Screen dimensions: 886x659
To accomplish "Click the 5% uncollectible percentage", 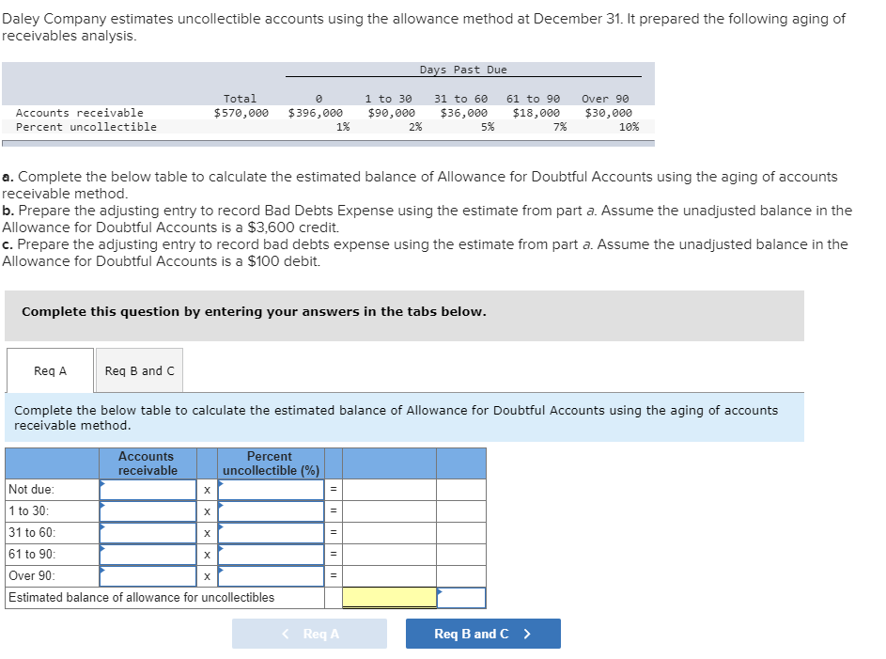I will coord(488,127).
